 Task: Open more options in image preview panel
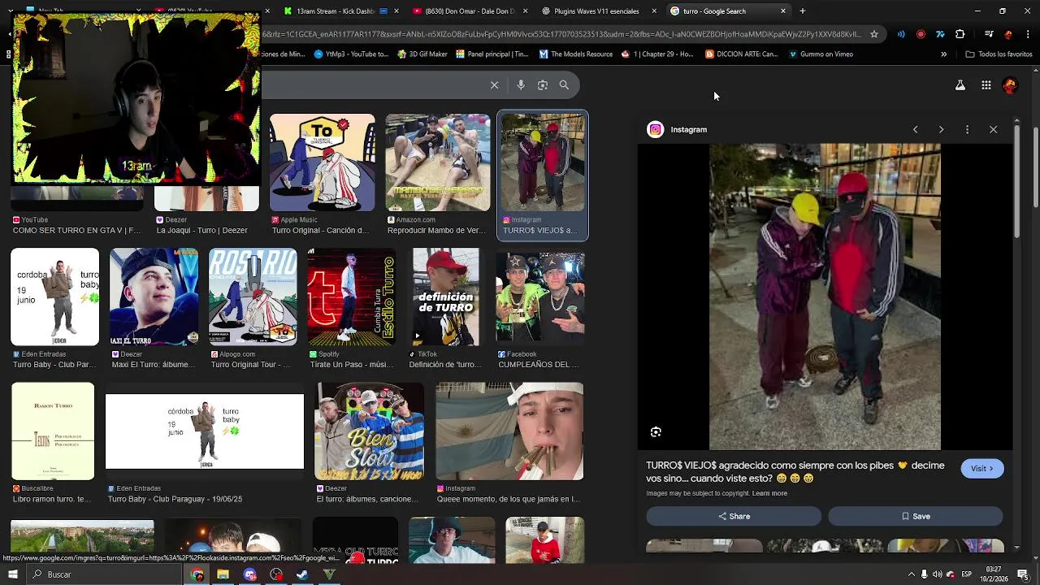[x=967, y=129]
